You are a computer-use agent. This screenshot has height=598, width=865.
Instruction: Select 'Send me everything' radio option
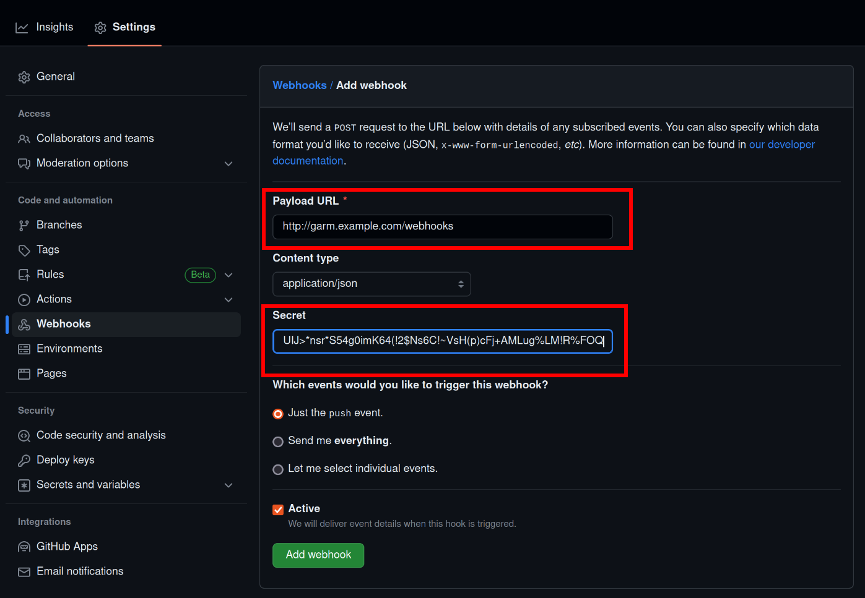click(278, 442)
